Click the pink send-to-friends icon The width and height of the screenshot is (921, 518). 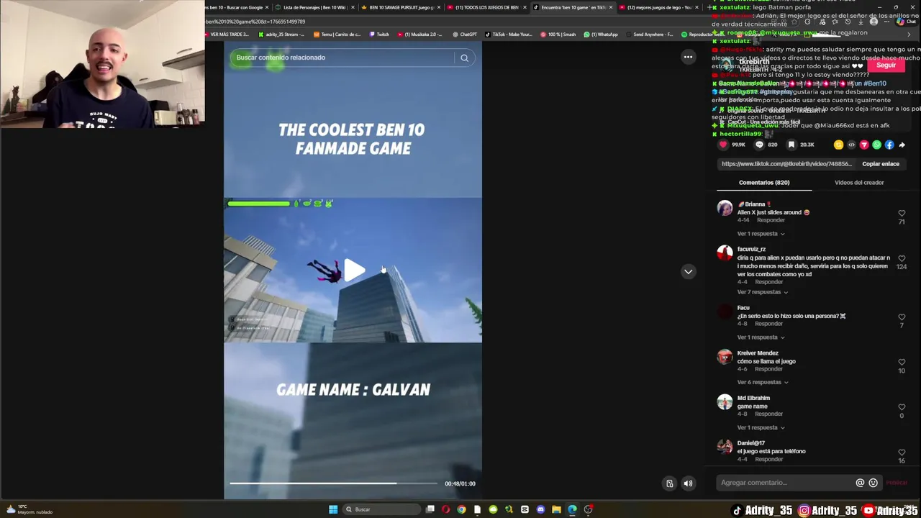pos(864,145)
